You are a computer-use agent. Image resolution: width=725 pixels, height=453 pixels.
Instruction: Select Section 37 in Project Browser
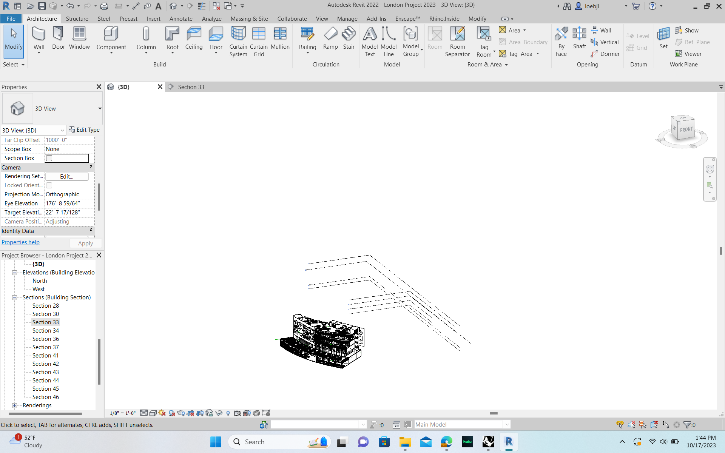pos(45,347)
